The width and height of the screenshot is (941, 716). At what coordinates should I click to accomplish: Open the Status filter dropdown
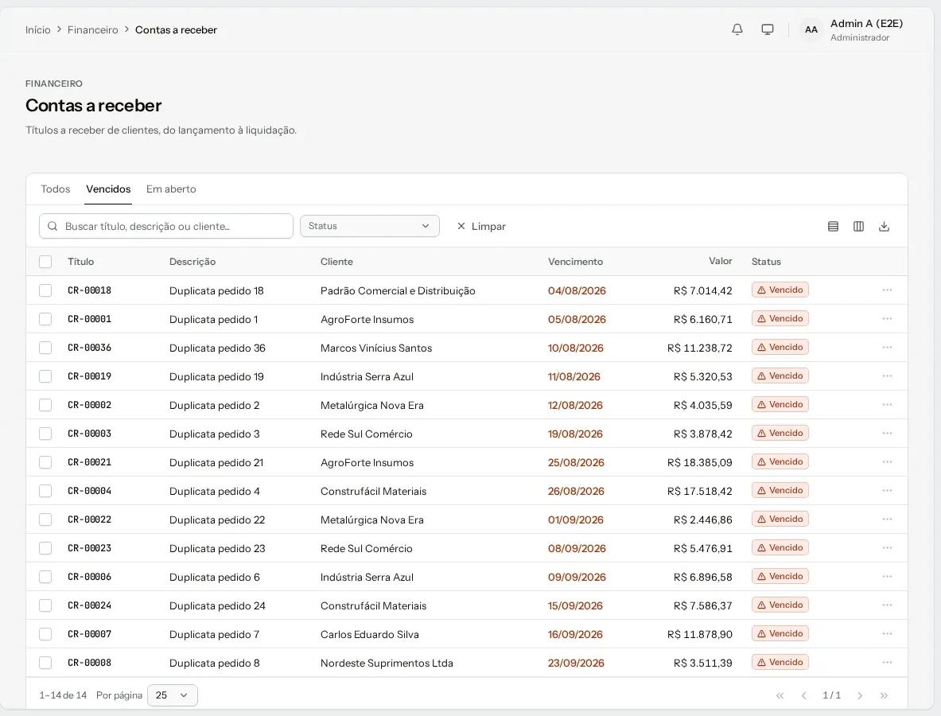(x=369, y=226)
